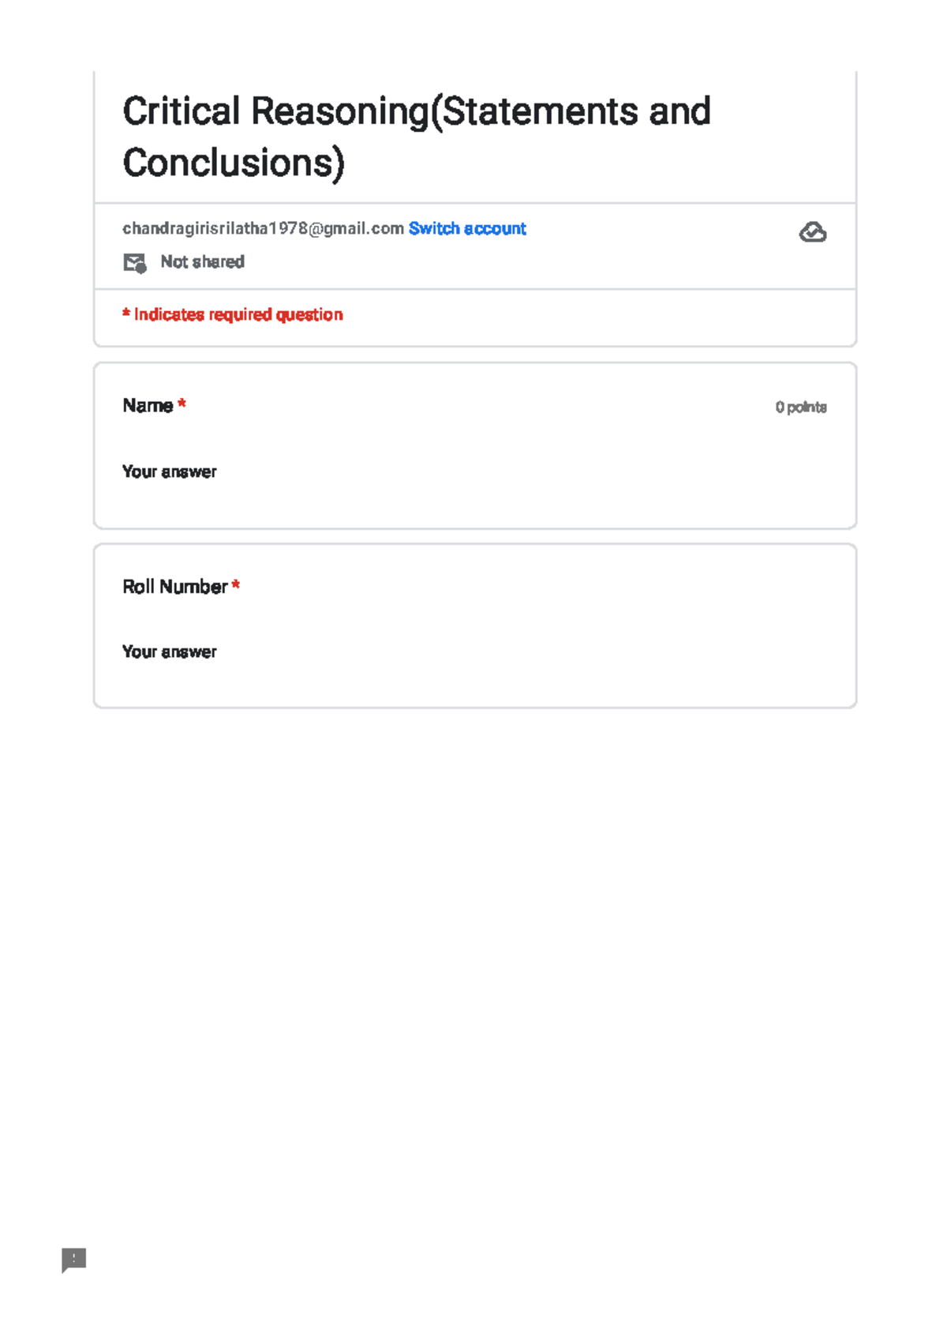
Task: Click the Not shared text
Action: pos(202,261)
